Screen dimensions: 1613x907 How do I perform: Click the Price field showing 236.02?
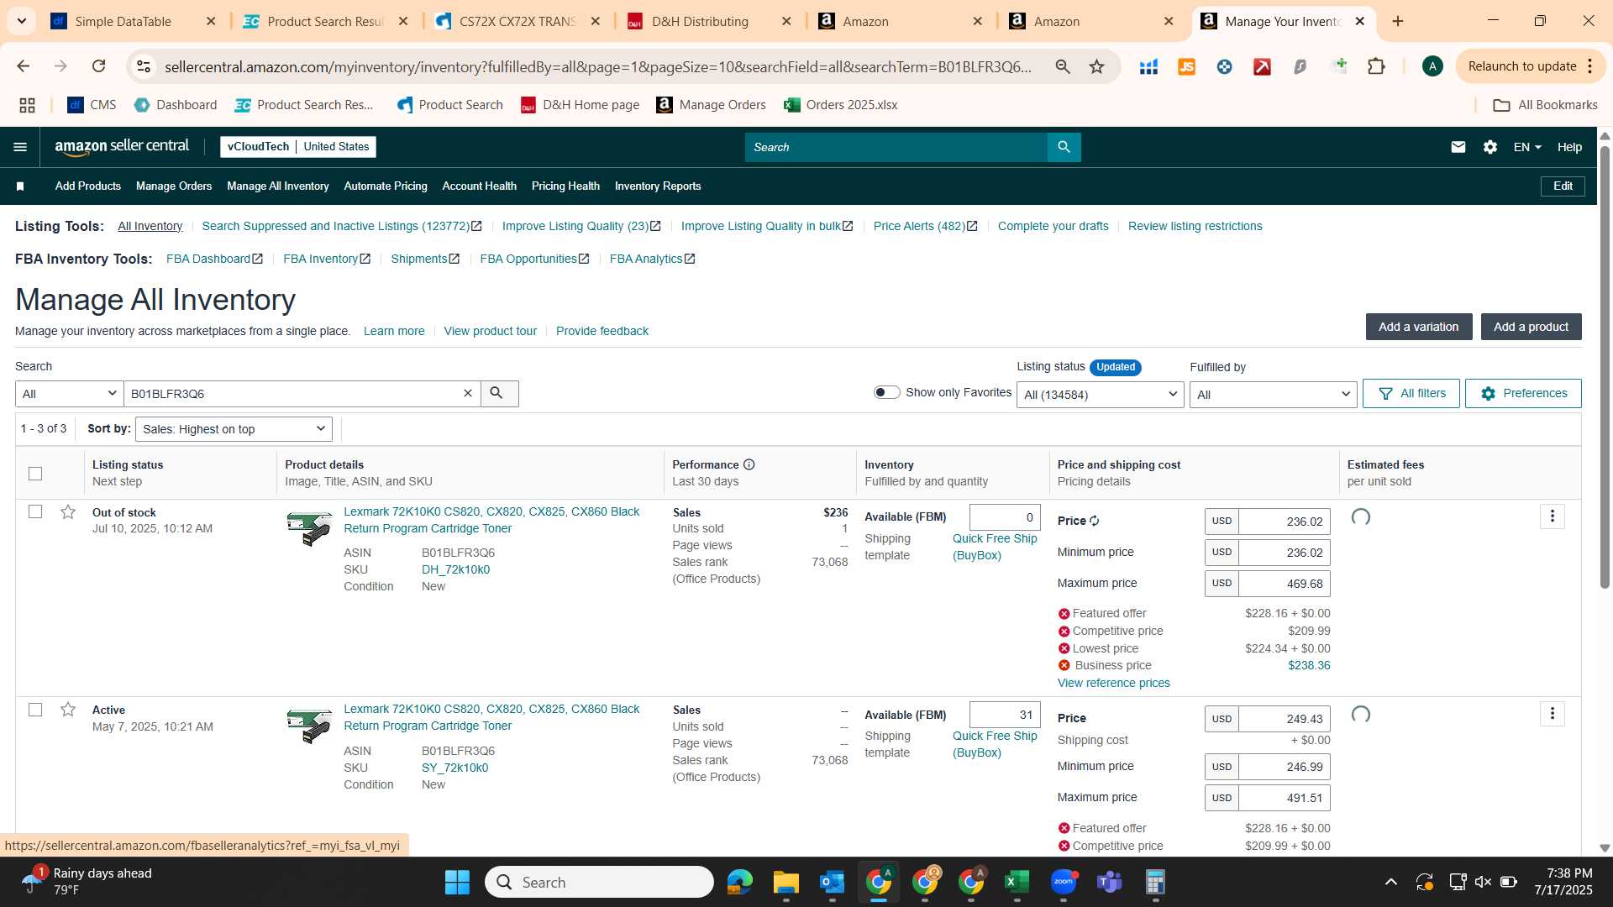pyautogui.click(x=1284, y=522)
